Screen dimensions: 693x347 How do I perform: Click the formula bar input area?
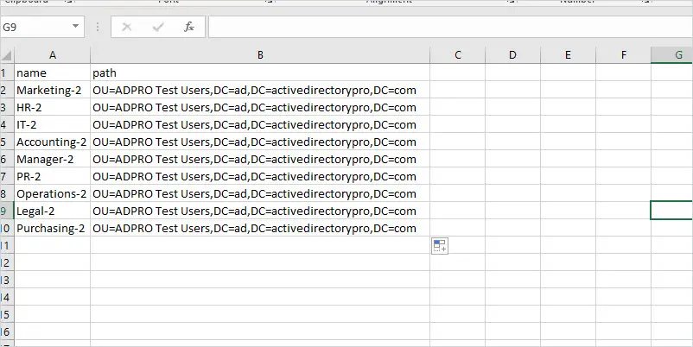click(x=450, y=27)
